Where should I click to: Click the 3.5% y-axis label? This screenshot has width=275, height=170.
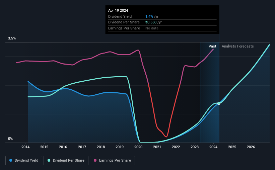click(x=12, y=38)
